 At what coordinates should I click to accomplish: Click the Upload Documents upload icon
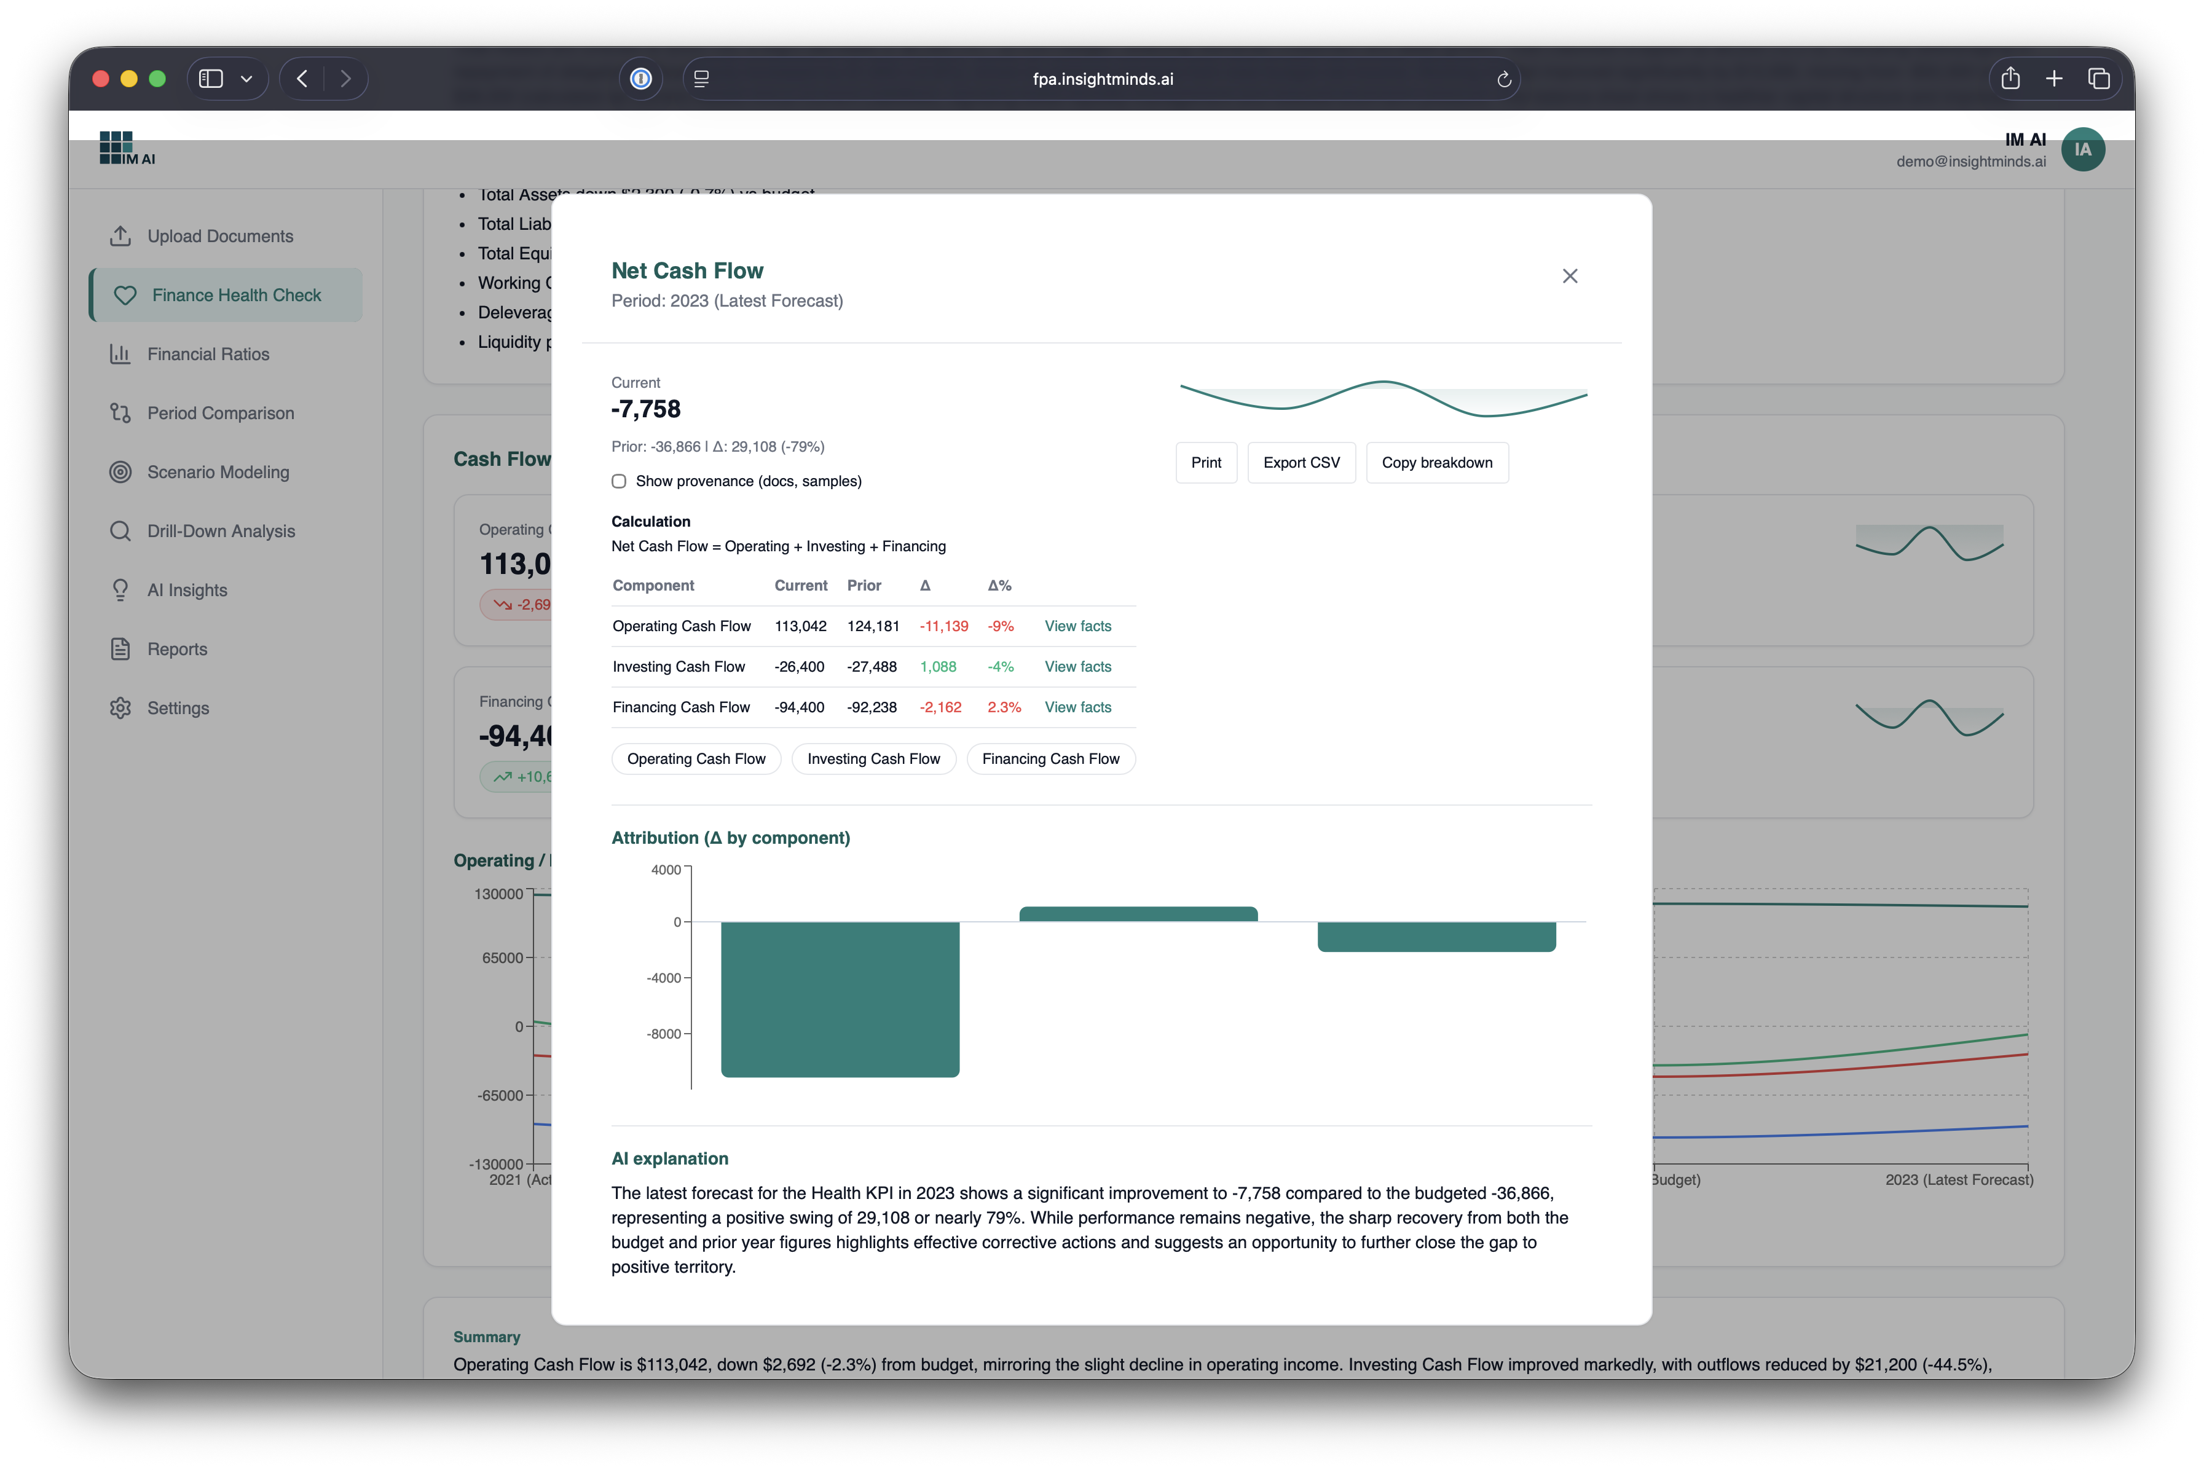(x=120, y=236)
